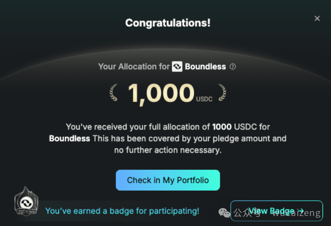The height and width of the screenshot is (226, 331).
Task: Click the Boundless logo icon
Action: pos(177,67)
